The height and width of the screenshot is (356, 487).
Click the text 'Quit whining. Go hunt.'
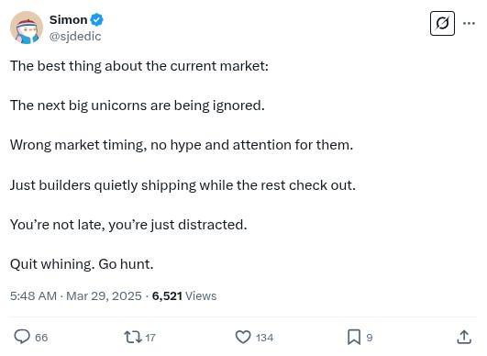point(82,264)
